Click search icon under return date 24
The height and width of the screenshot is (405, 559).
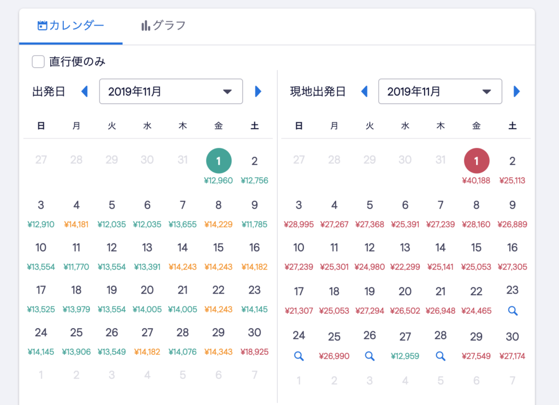299,356
